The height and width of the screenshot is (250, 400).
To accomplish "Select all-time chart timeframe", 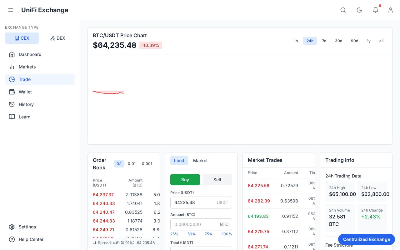I will click(x=381, y=41).
